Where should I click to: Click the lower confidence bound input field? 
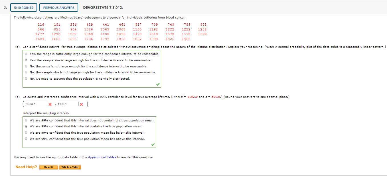[36, 104]
